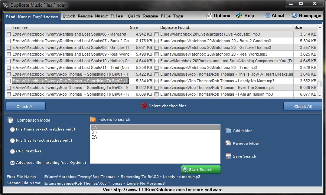The width and height of the screenshot is (326, 195).
Task: Click the Homepage globe icon
Action: (x=294, y=16)
